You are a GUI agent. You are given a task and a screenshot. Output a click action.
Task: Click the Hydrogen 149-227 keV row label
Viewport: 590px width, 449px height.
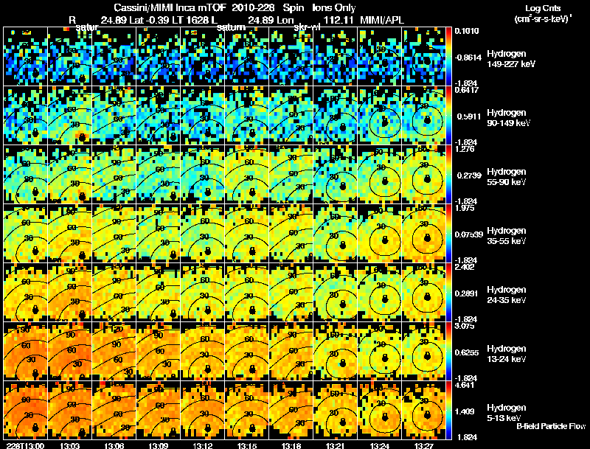[x=511, y=59]
